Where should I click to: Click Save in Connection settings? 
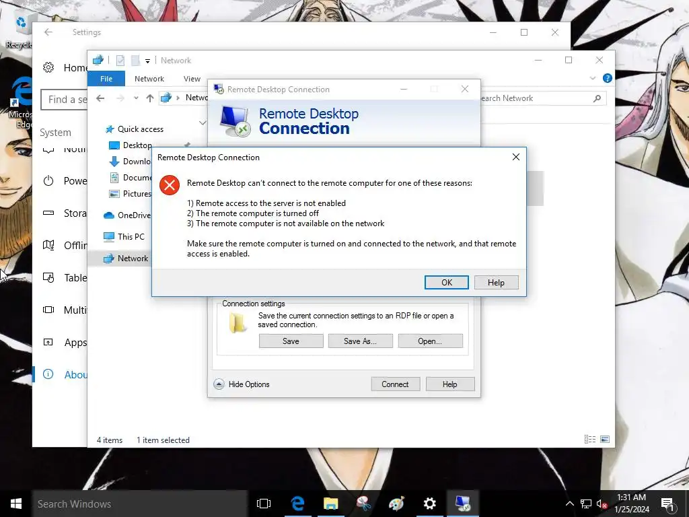291,341
